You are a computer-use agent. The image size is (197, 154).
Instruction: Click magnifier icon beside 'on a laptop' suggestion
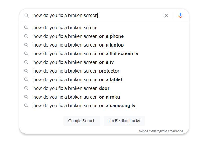[x=26, y=45]
